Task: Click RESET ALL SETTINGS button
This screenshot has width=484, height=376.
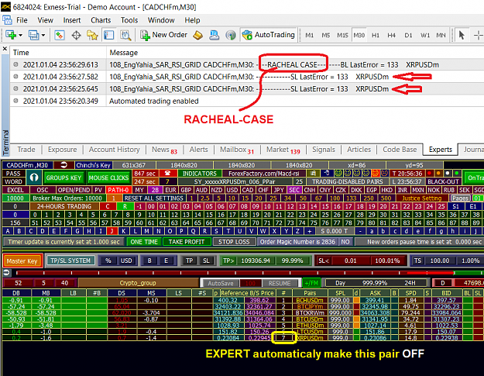Action: coord(154,198)
